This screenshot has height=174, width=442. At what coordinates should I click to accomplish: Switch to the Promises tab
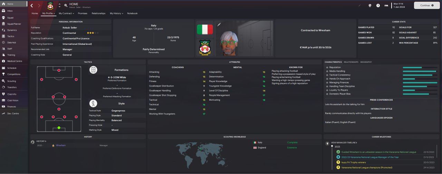point(83,13)
